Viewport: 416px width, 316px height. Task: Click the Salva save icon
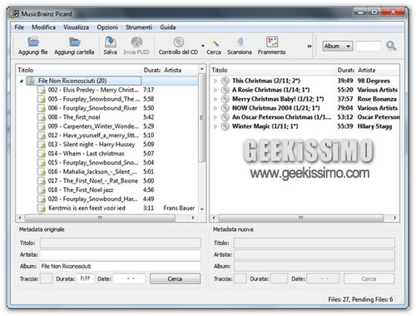(x=110, y=42)
